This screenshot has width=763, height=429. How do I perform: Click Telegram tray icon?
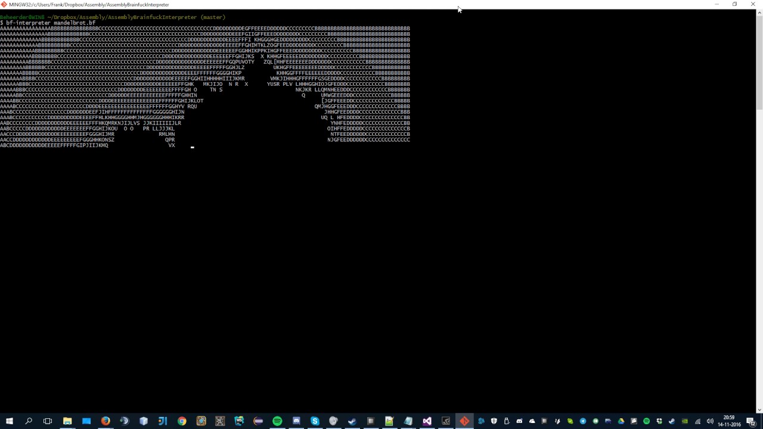(583, 421)
